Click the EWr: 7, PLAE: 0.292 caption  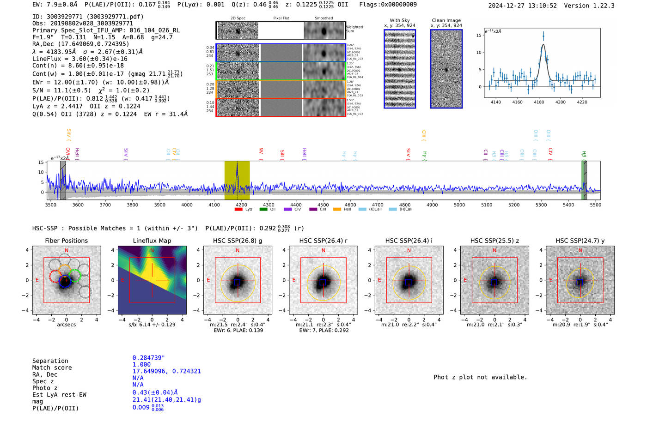[324, 331]
